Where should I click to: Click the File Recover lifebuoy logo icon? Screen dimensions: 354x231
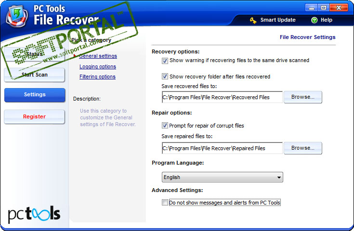click(x=17, y=16)
